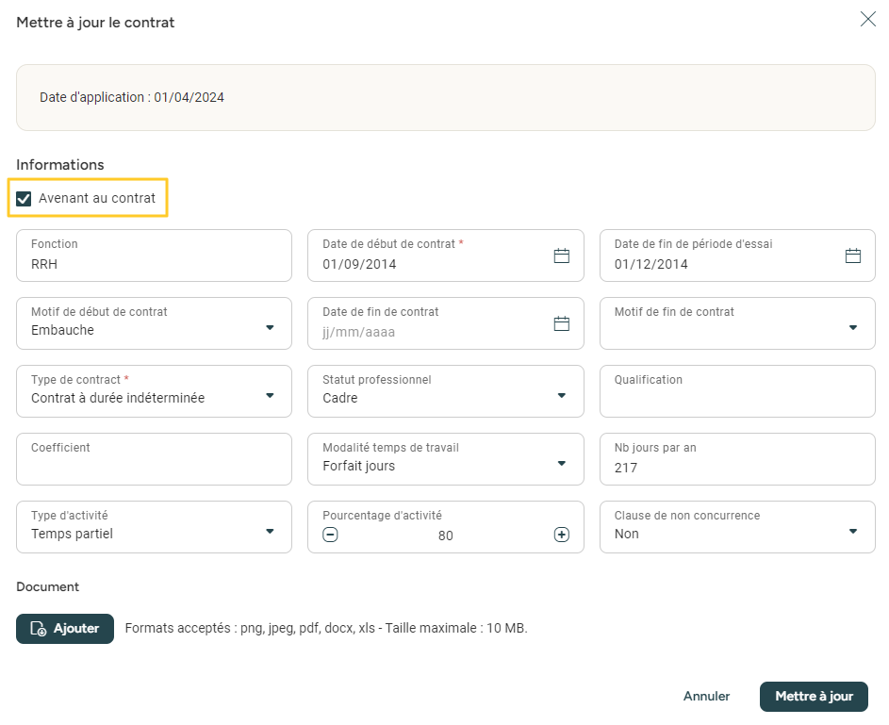
Task: Click the Nb jours par an field
Action: coord(737,467)
